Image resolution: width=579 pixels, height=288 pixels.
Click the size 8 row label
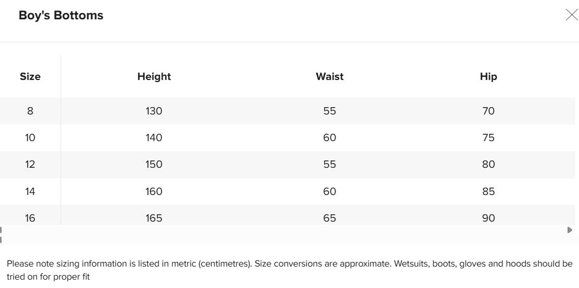coord(30,111)
